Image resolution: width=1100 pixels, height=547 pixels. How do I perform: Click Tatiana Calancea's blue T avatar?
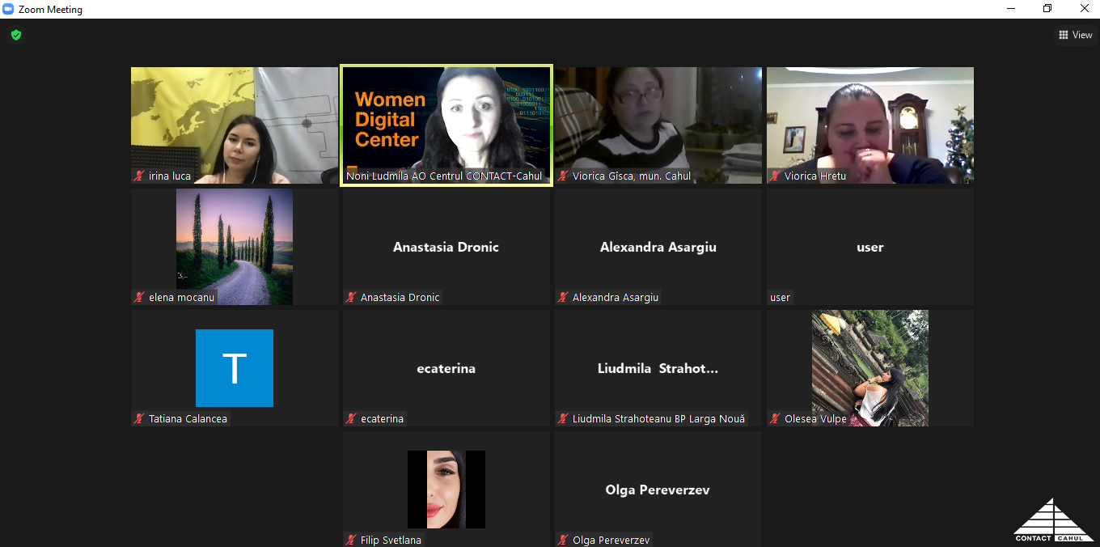(x=234, y=368)
